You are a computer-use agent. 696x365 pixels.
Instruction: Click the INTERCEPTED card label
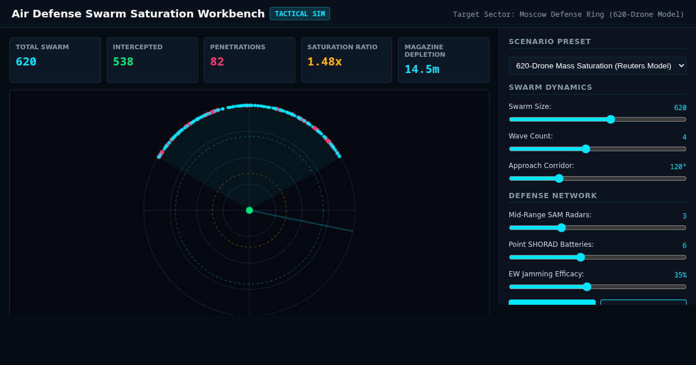[x=137, y=47]
